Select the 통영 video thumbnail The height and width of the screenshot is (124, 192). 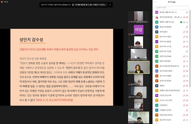click(138, 80)
